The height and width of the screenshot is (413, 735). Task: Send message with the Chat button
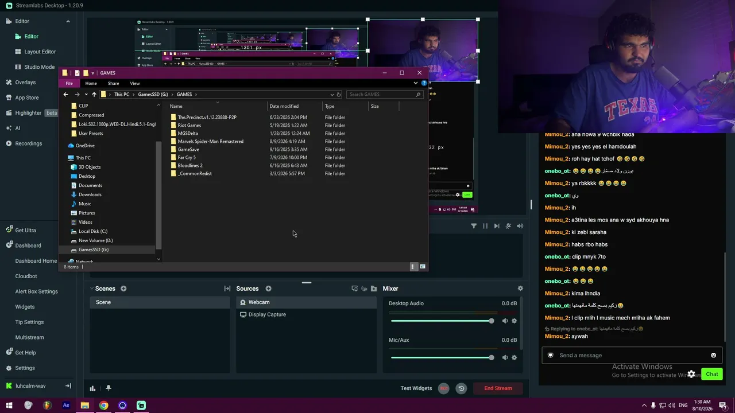coord(712,374)
